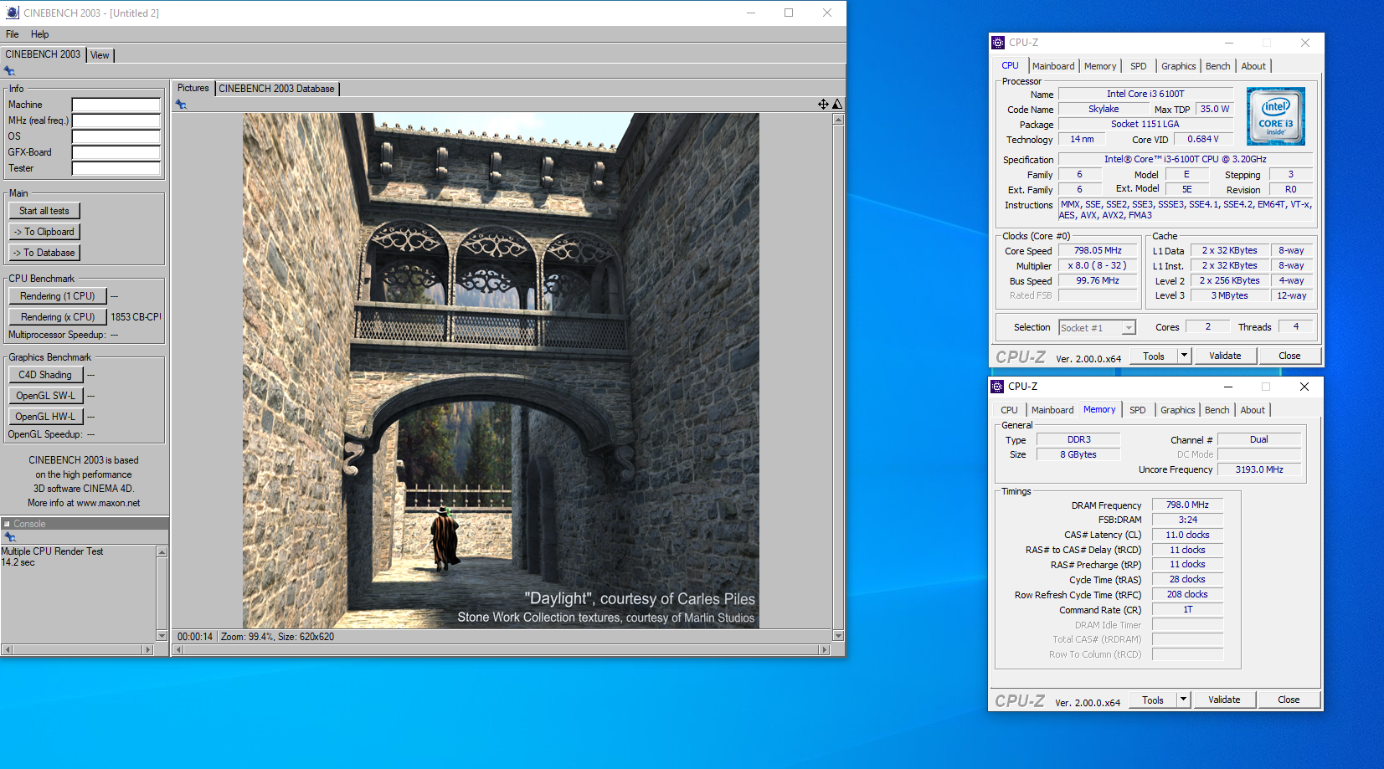
Task: Expand Tools dropdown arrow in upper CPU-Z
Action: [1185, 356]
